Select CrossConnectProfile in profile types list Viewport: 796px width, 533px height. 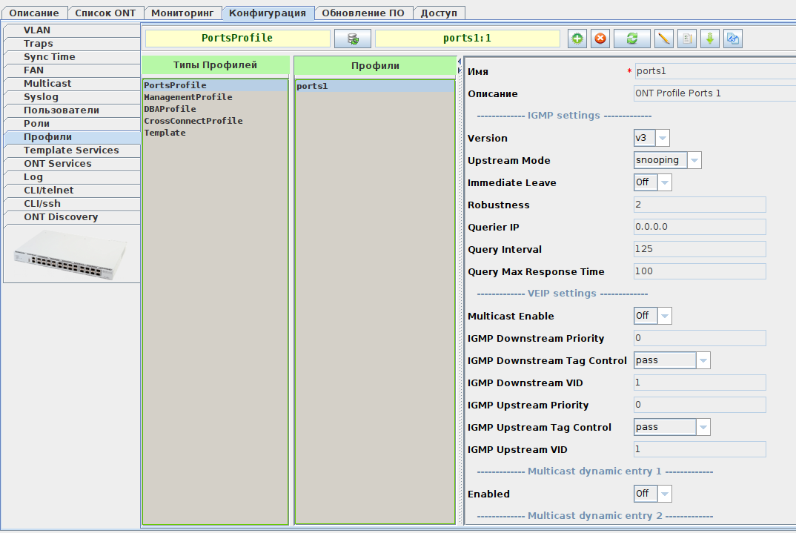pyautogui.click(x=215, y=121)
